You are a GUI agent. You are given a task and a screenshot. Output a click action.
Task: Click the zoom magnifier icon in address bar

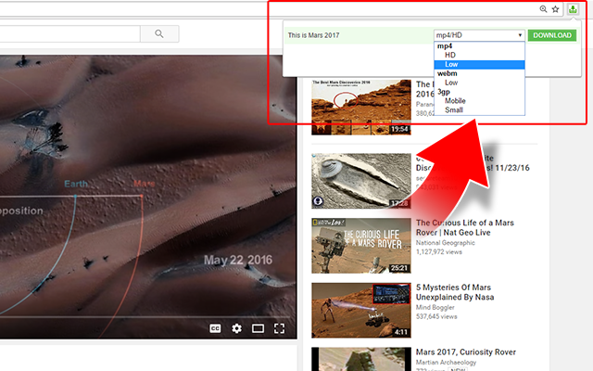tap(543, 9)
